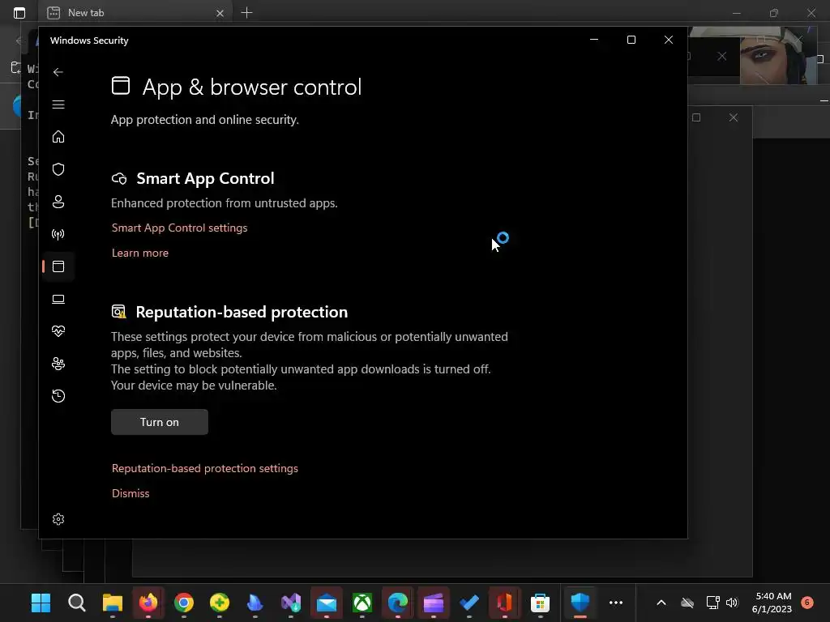
Task: Maximize the Windows Security window
Action: pyautogui.click(x=631, y=40)
